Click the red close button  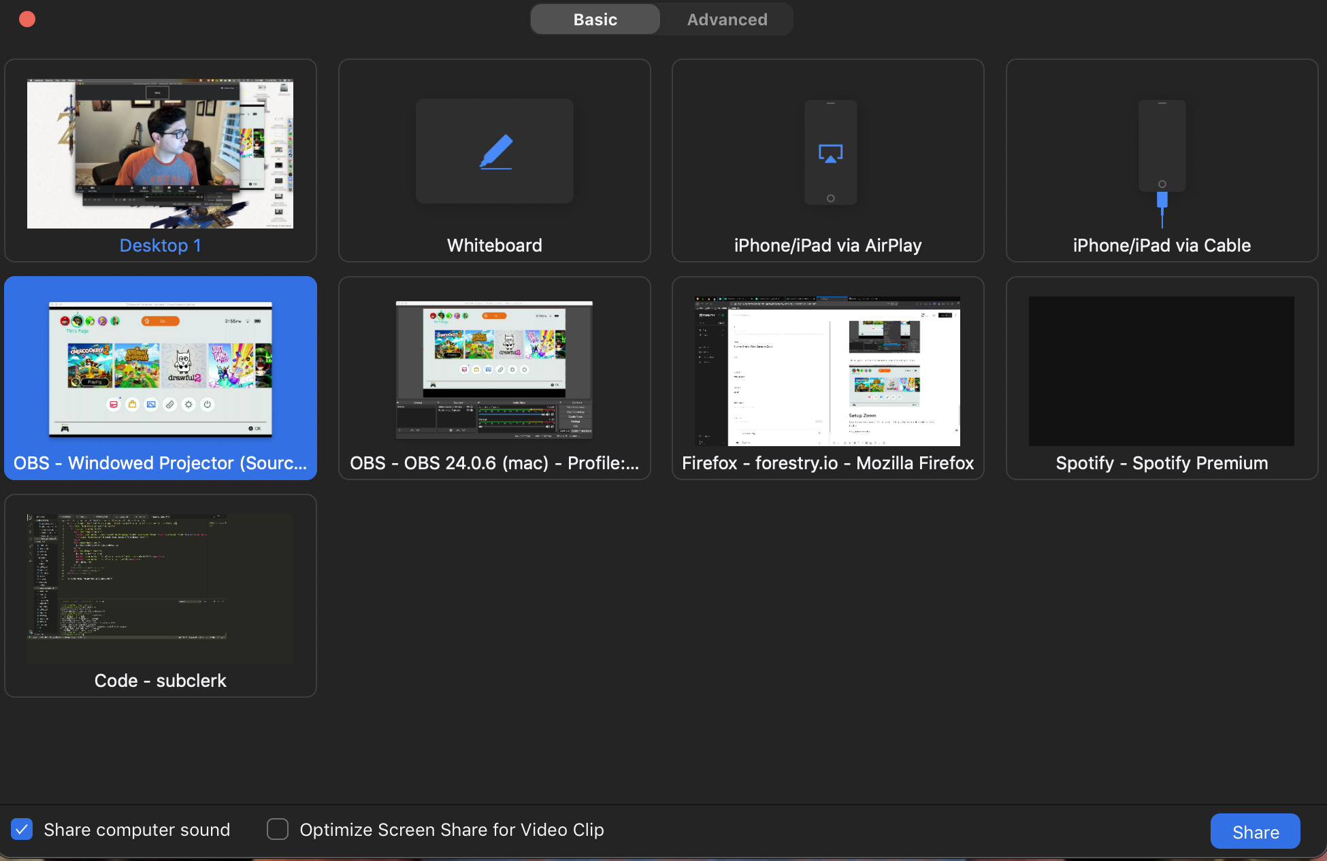pyautogui.click(x=27, y=18)
